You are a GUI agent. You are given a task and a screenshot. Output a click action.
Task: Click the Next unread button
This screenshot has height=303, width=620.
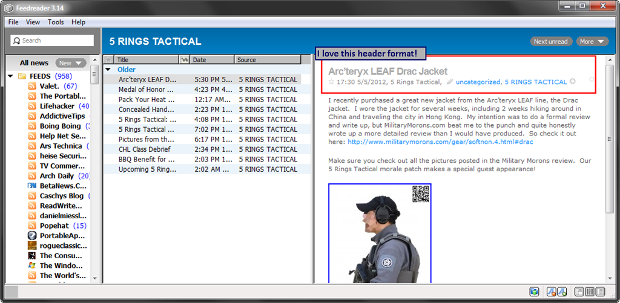pyautogui.click(x=551, y=42)
